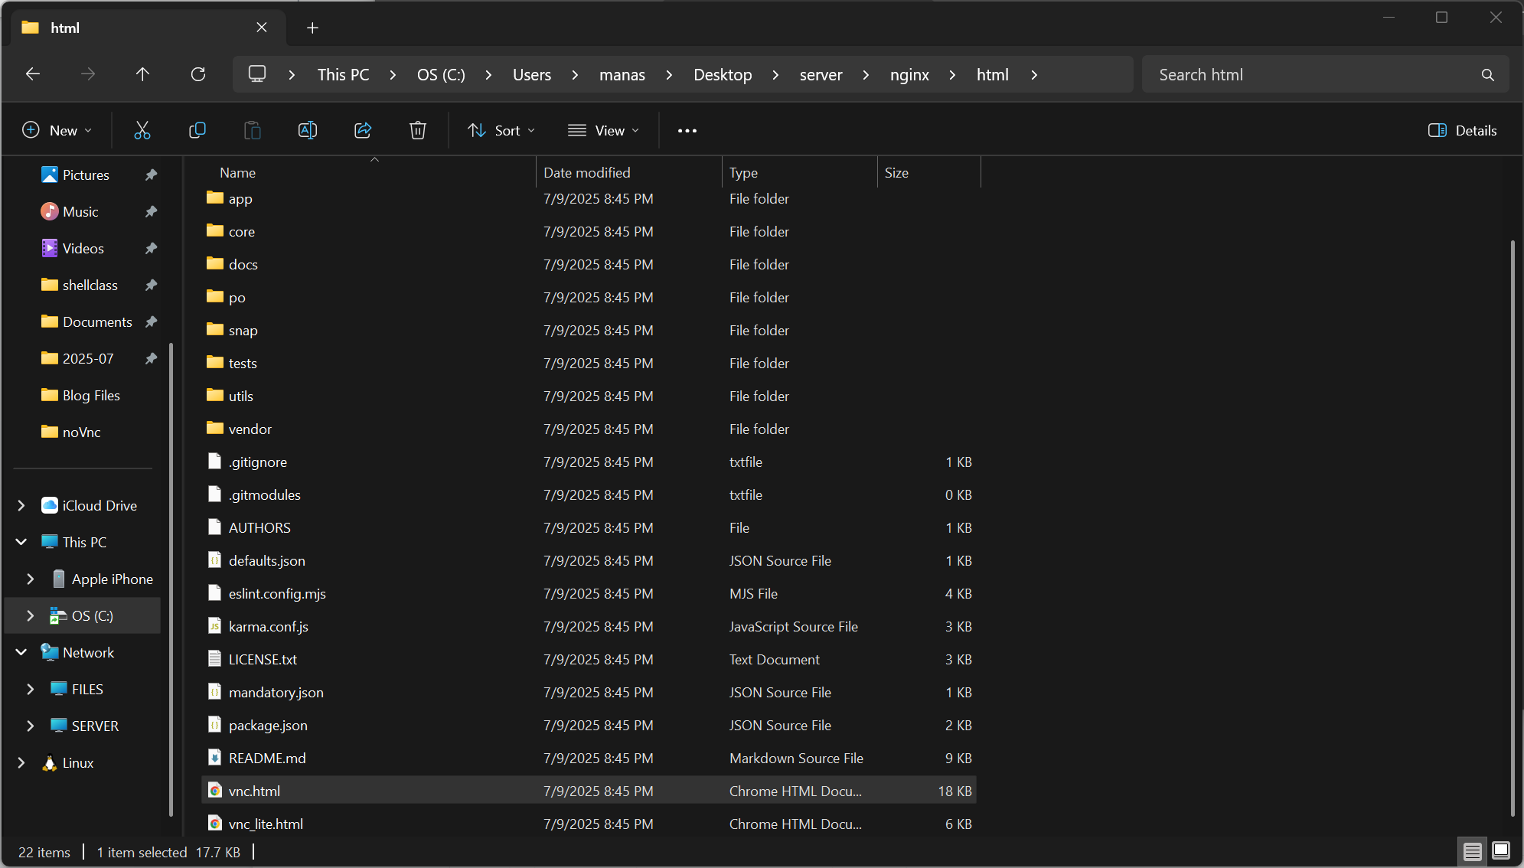This screenshot has width=1524, height=868.
Task: Toggle the Details pane
Action: [x=1463, y=131]
